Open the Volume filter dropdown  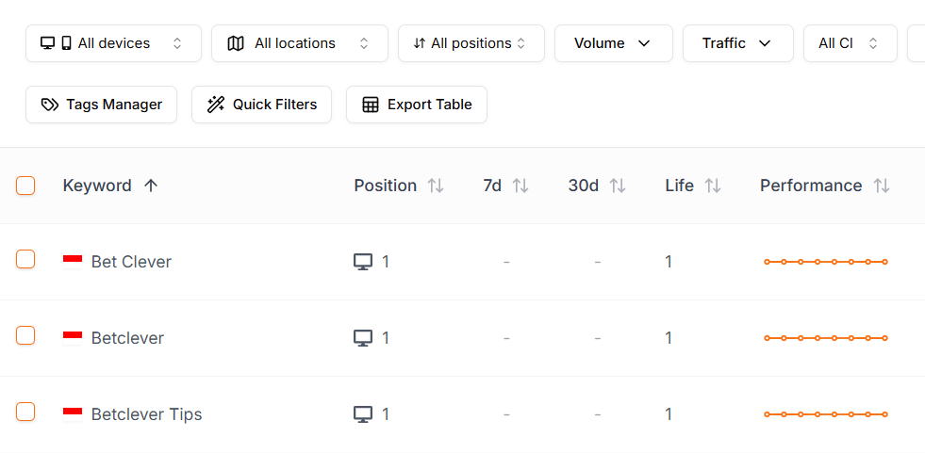click(613, 43)
